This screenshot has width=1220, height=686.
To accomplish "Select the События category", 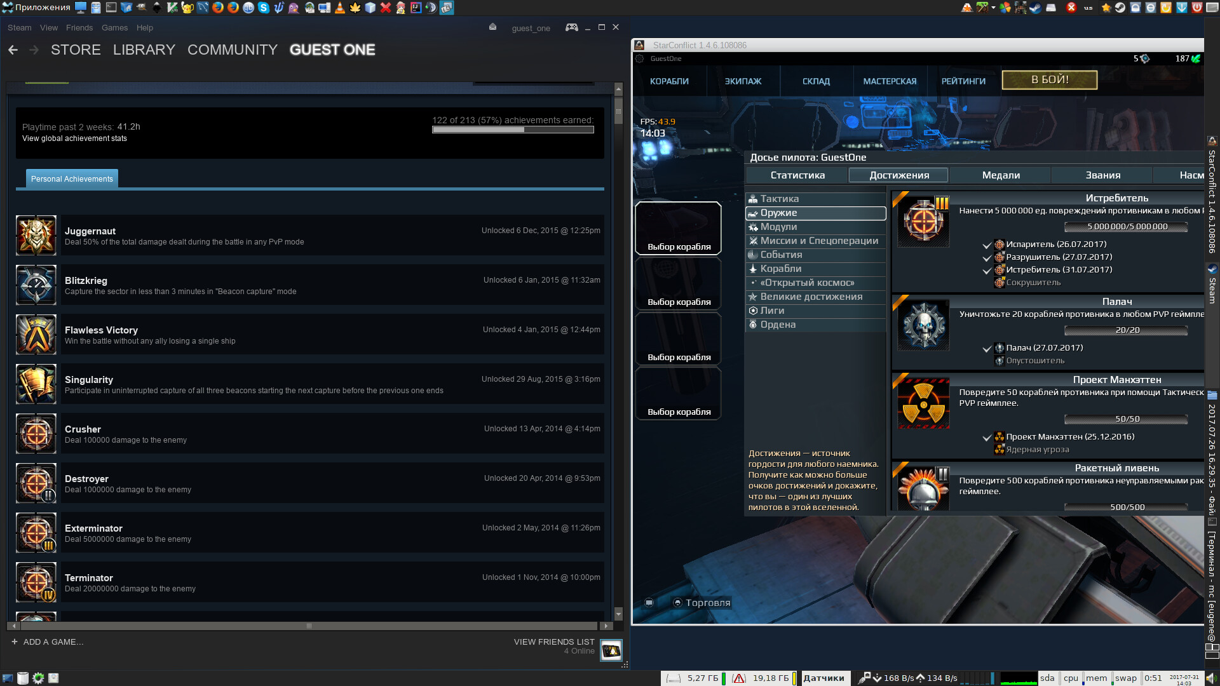I will (816, 255).
